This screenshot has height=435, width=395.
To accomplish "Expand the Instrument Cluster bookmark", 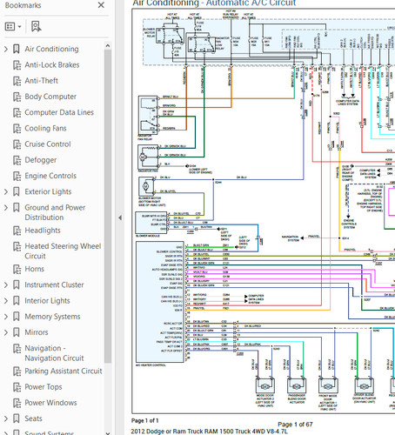I will (x=6, y=285).
